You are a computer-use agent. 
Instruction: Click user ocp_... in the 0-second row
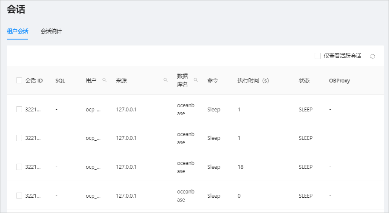point(93,196)
